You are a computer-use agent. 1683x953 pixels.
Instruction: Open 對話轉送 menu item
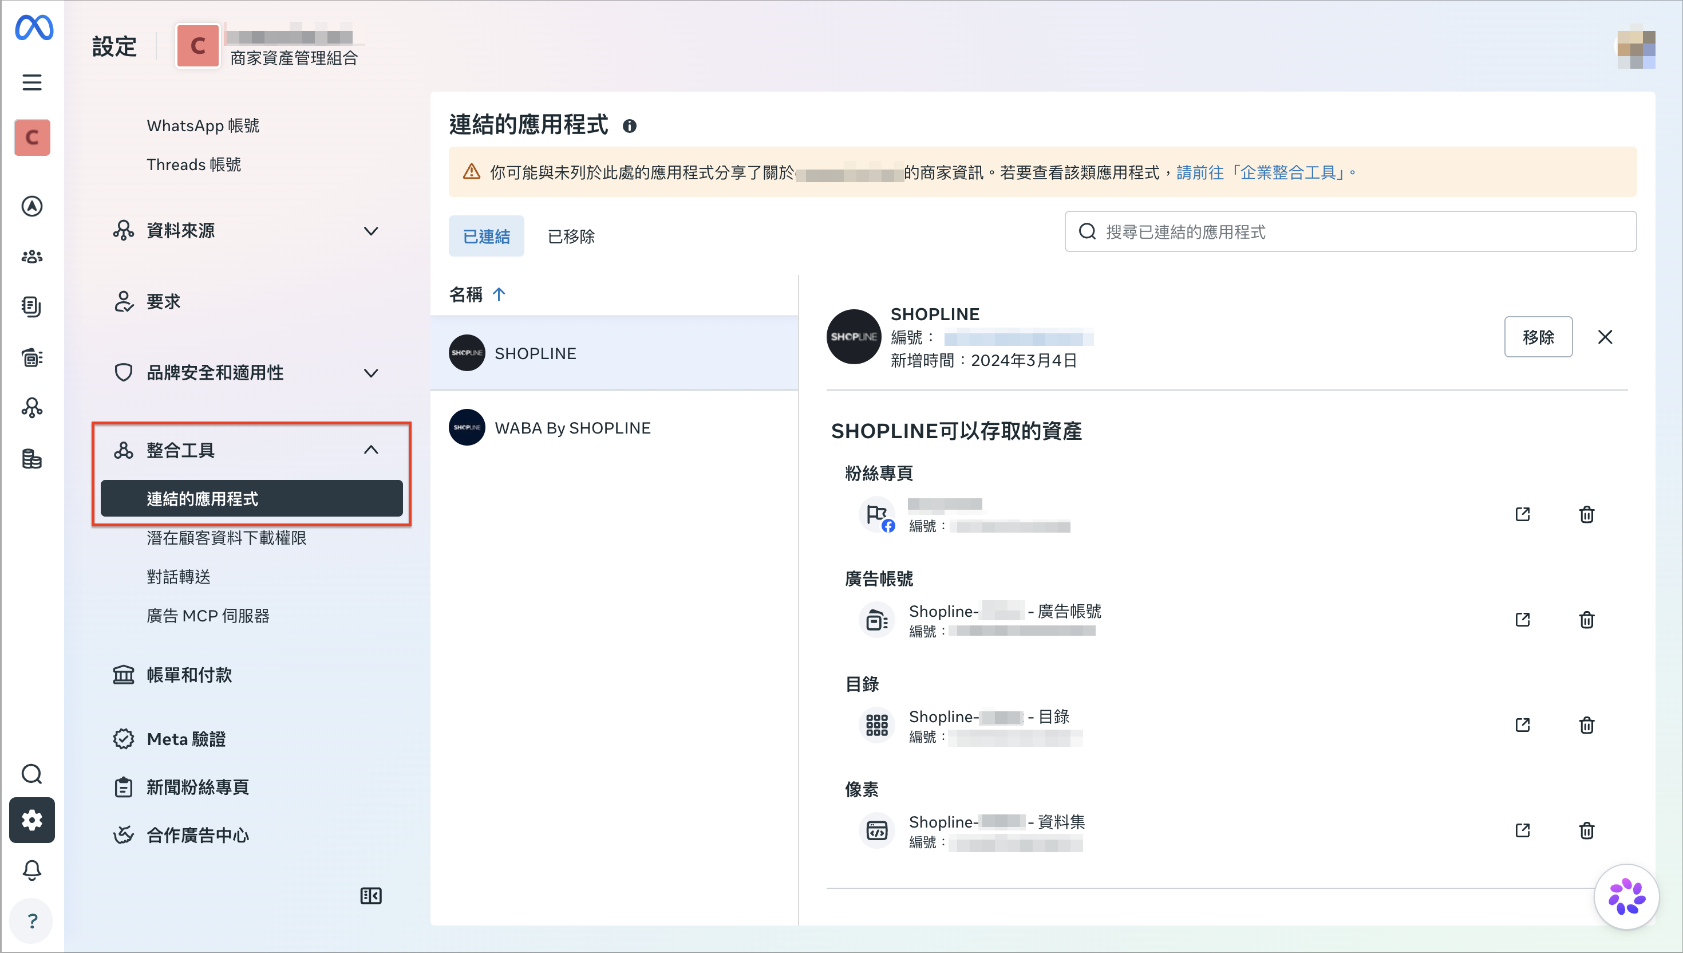point(179,577)
